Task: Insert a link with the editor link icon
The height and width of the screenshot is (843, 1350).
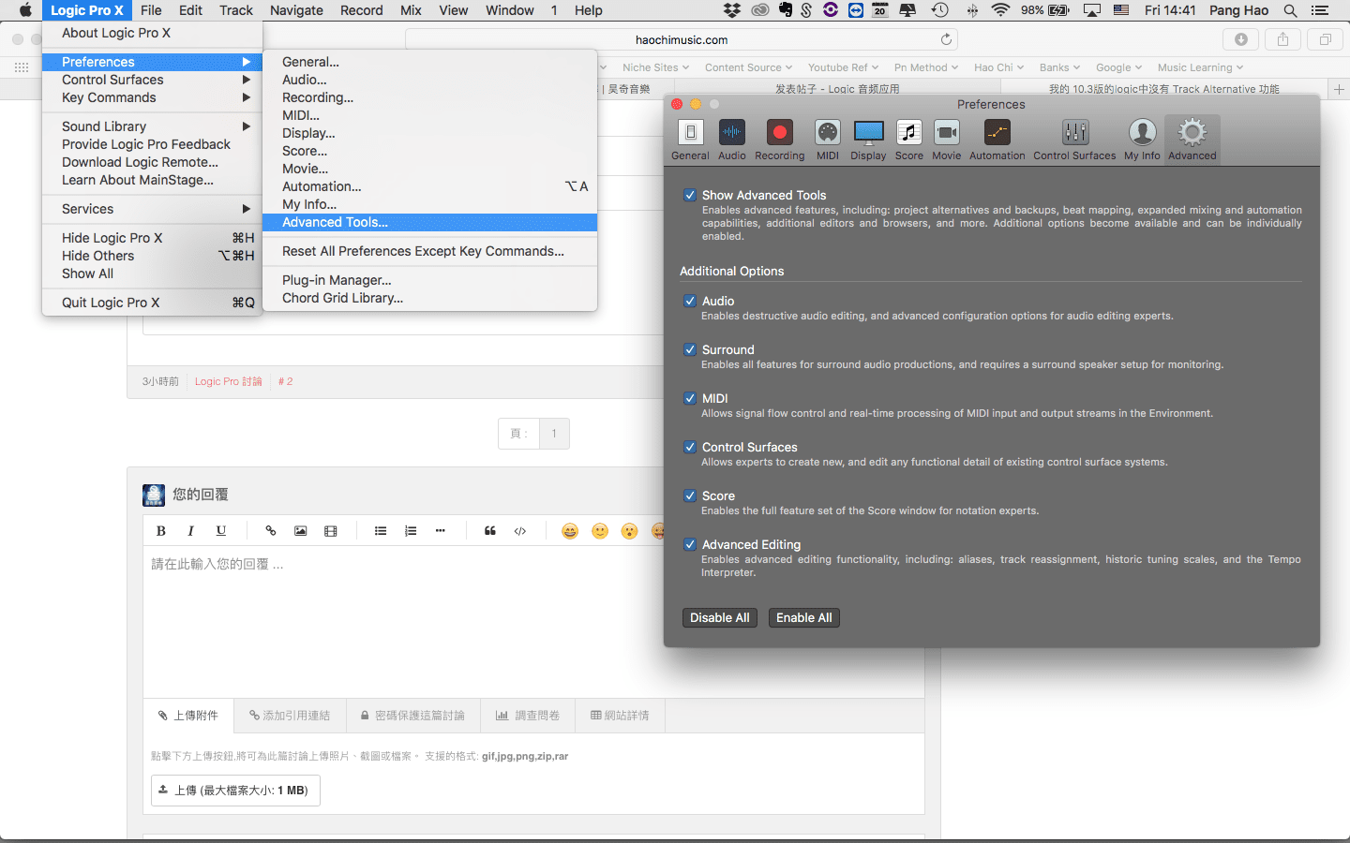Action: click(271, 531)
